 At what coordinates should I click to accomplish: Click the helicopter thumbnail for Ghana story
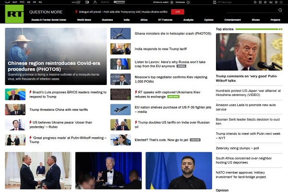pyautogui.click(x=120, y=34)
